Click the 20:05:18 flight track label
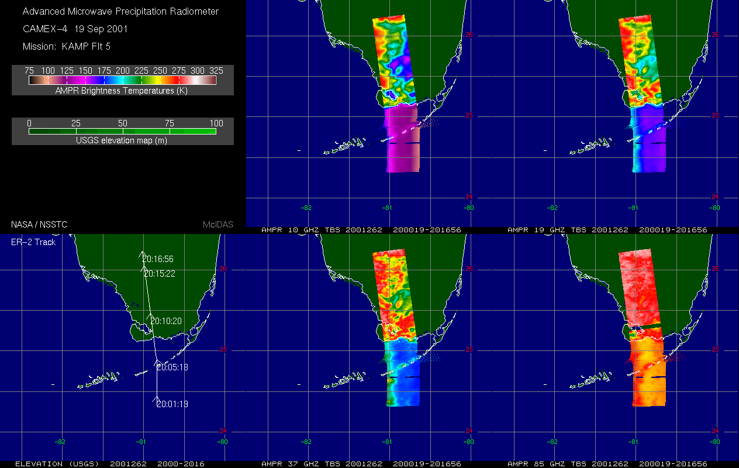This screenshot has width=739, height=468. click(172, 367)
